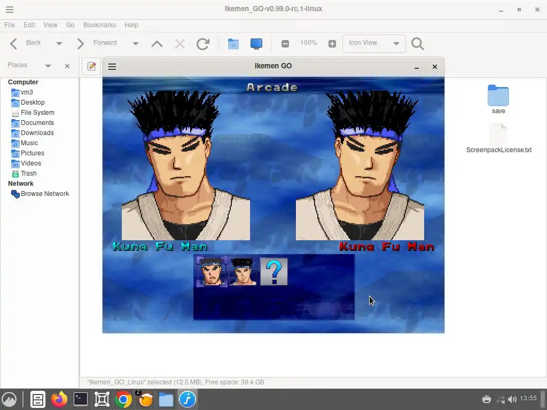Choose the random question mark character
Screen dimensions: 547x410
[x=274, y=272]
